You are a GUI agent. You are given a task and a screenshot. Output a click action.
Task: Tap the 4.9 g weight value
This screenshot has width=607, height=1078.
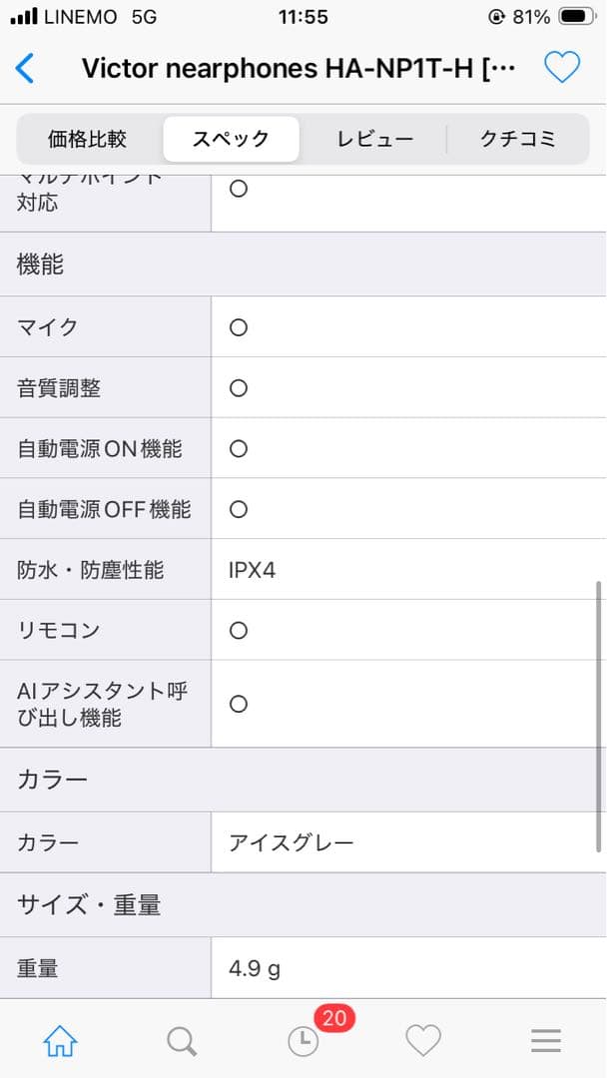[251, 967]
